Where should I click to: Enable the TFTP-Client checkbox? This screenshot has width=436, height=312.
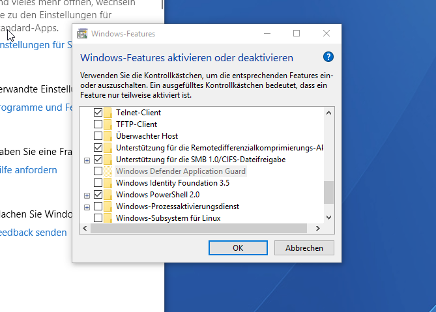coord(98,124)
